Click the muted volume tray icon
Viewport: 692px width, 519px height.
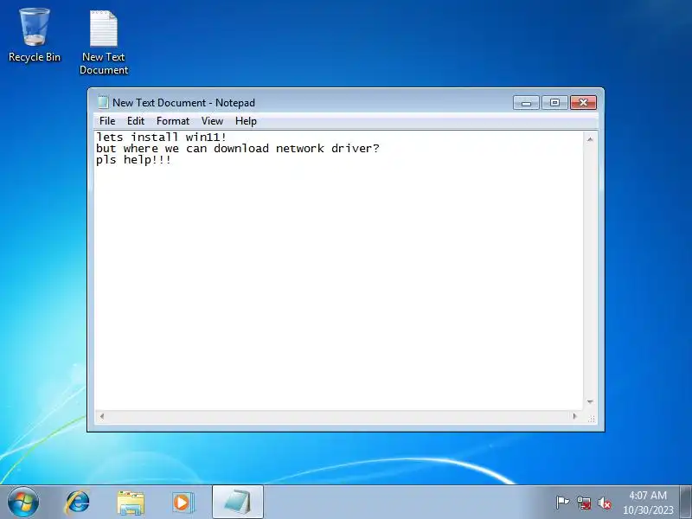point(605,503)
